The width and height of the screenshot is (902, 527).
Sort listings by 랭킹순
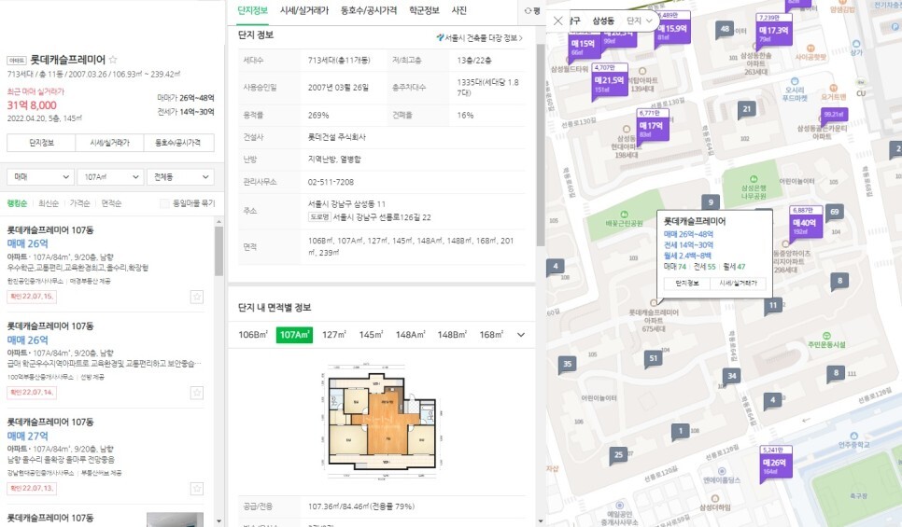pos(17,203)
